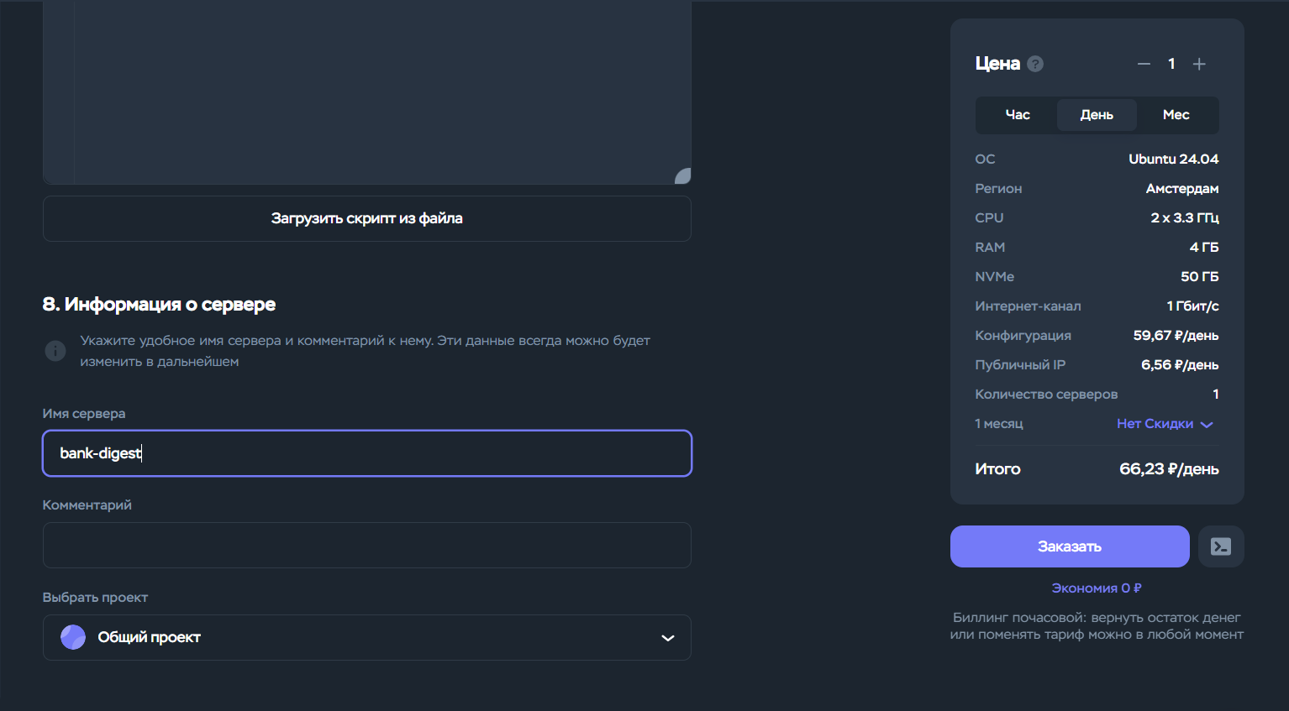Increase server count with plus icon
Screen dimensions: 1289x711
(1199, 64)
